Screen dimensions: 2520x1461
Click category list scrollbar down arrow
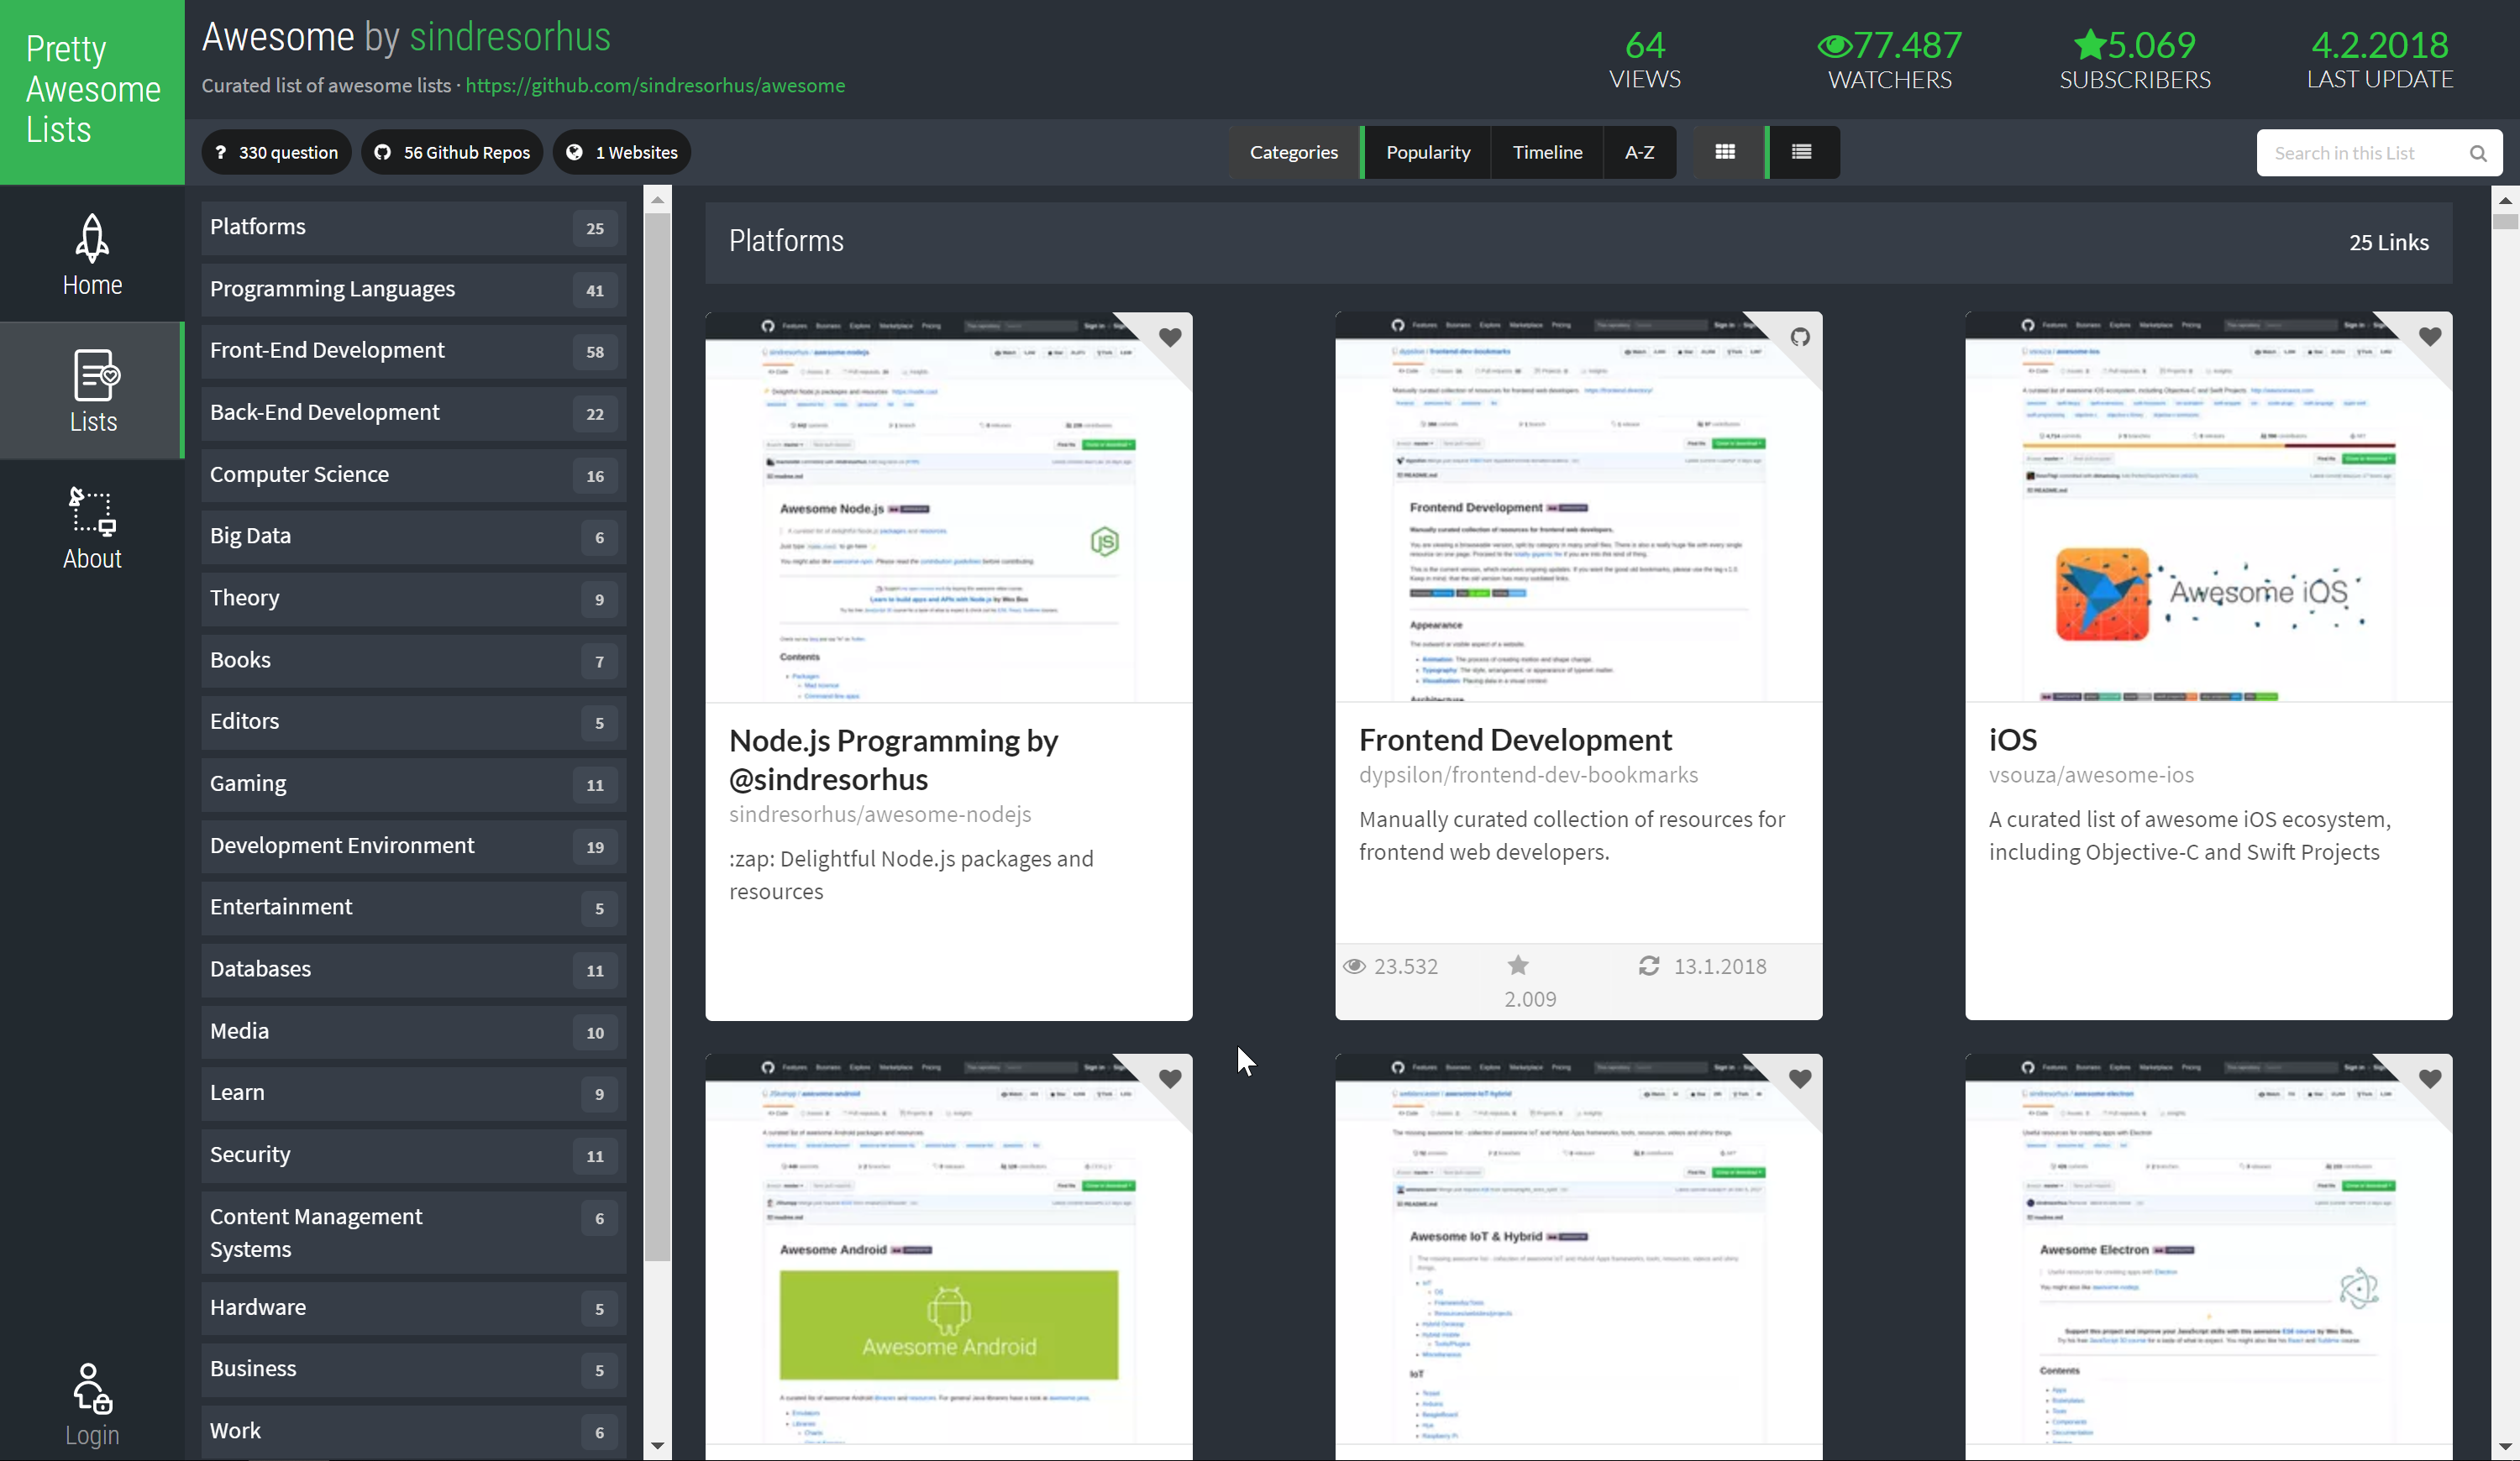point(657,1446)
